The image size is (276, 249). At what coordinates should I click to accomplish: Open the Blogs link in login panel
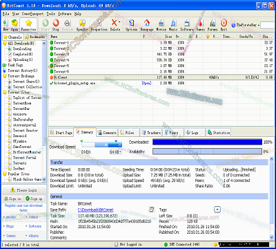(x=10, y=226)
